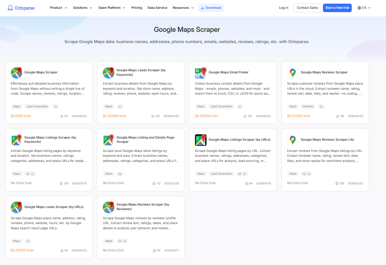Click the $2/1000 lines price text
Viewport: 386px width, 265px height.
[21, 116]
